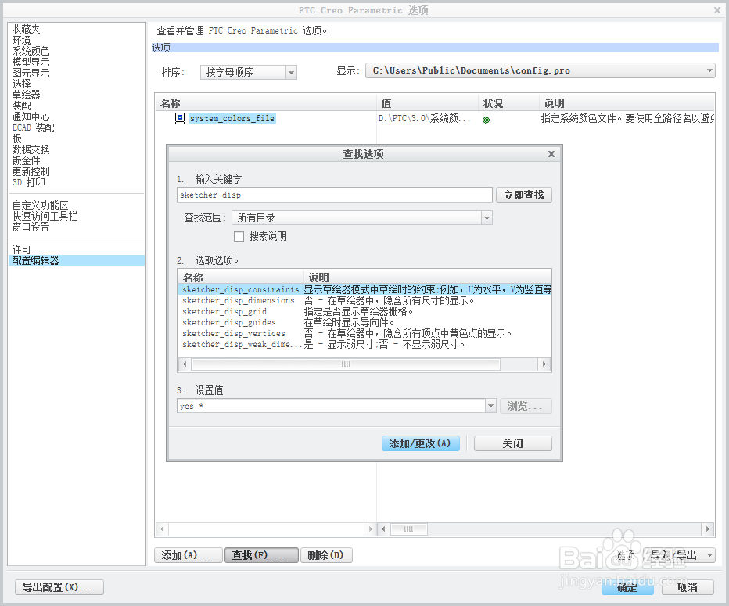Image resolution: width=729 pixels, height=606 pixels.
Task: Open the 许可 category
Action: (21, 250)
